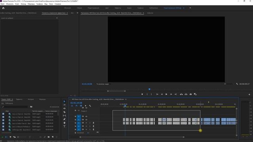Select the Ripple Edit tool
The width and height of the screenshot is (253, 142).
[64, 108]
